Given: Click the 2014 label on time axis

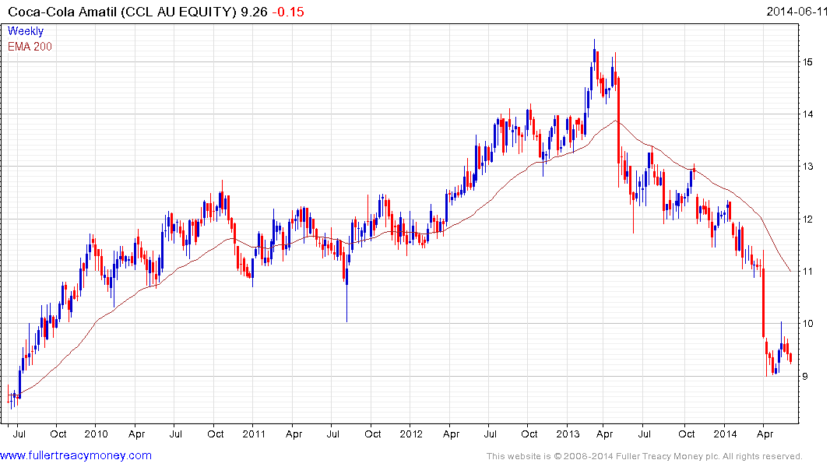Looking at the screenshot, I should pyautogui.click(x=725, y=434).
